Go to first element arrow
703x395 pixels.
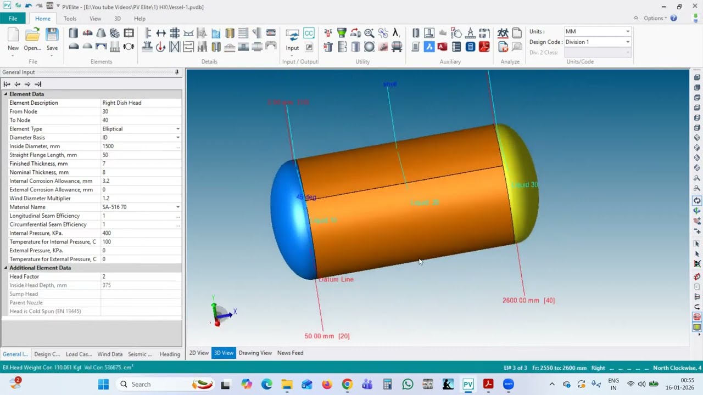click(x=7, y=84)
